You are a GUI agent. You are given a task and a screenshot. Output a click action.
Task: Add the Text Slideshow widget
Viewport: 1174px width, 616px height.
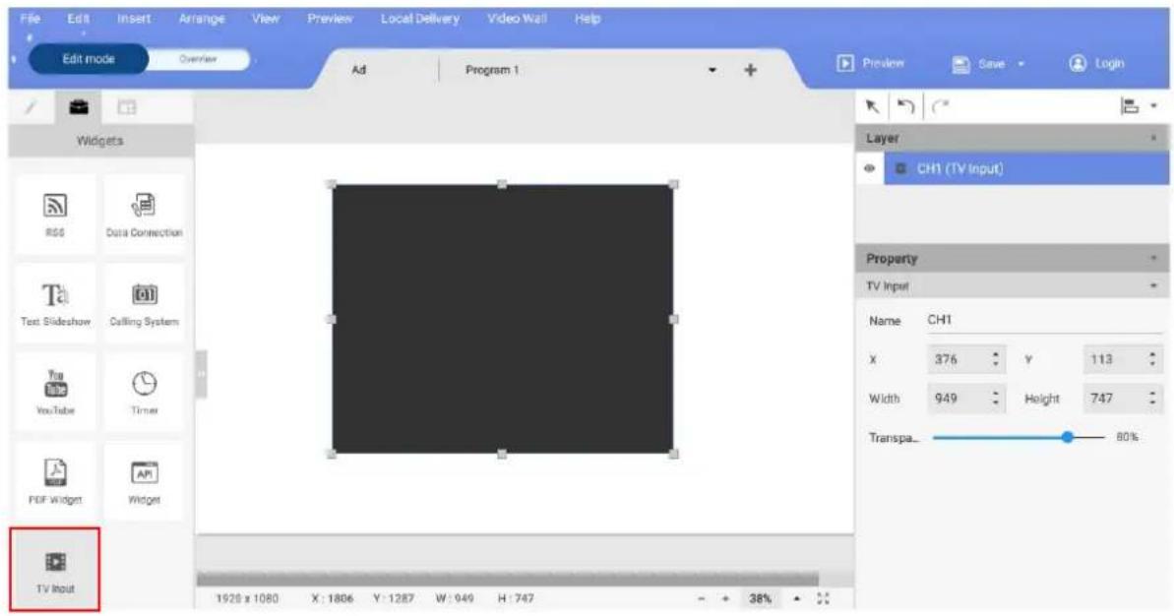pos(55,303)
